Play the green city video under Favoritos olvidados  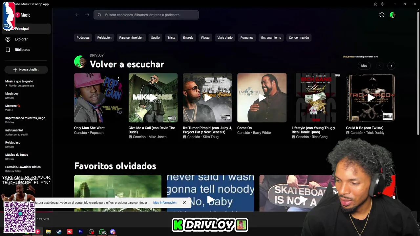tap(118, 193)
